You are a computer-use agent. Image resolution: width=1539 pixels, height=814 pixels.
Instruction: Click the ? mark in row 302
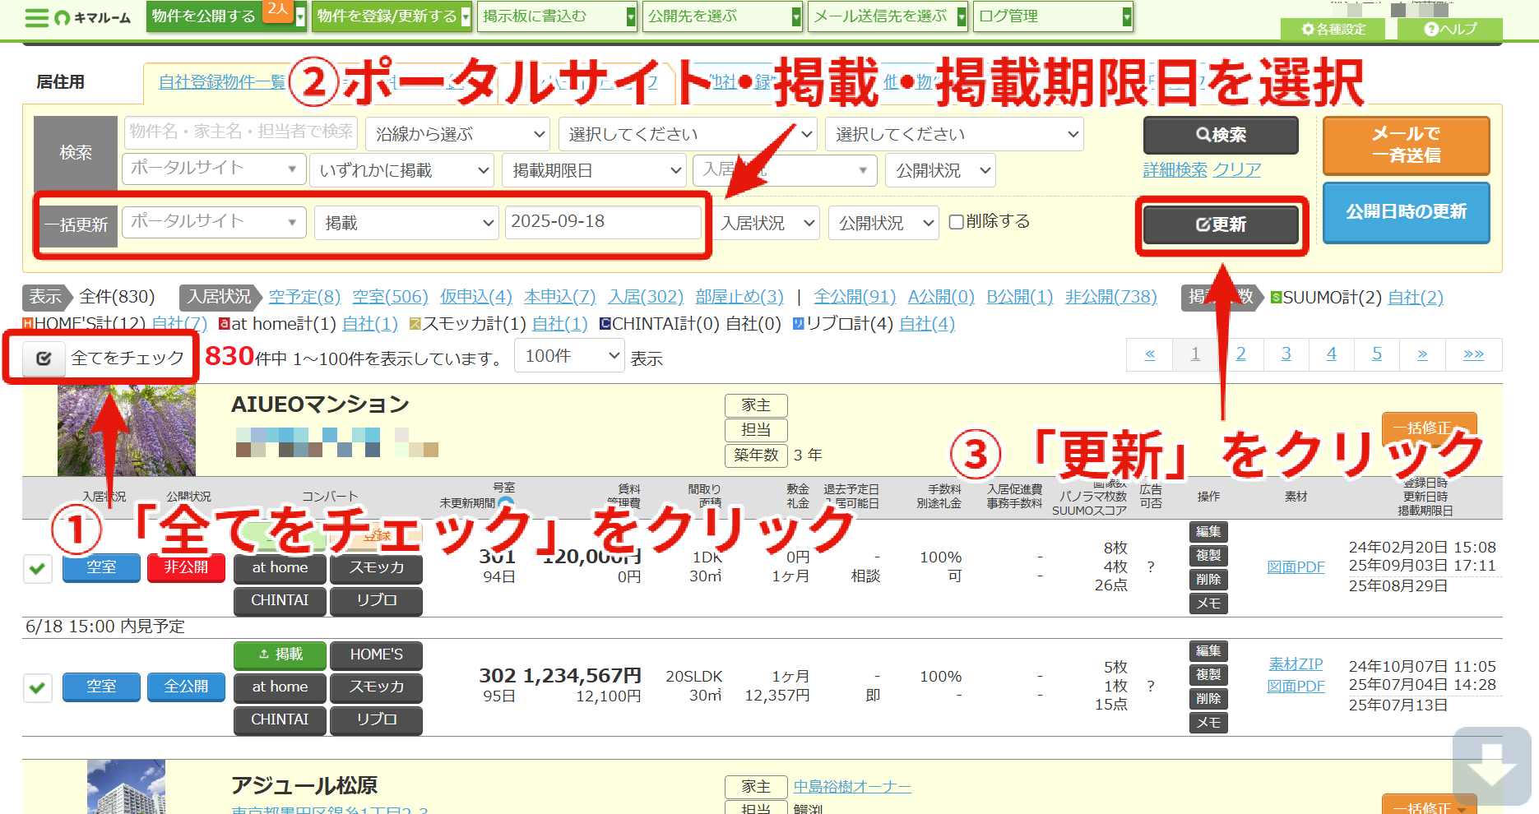coord(1151,686)
